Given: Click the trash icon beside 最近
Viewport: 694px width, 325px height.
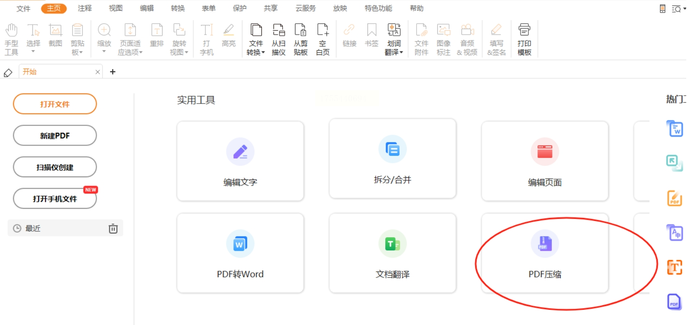Looking at the screenshot, I should (113, 228).
